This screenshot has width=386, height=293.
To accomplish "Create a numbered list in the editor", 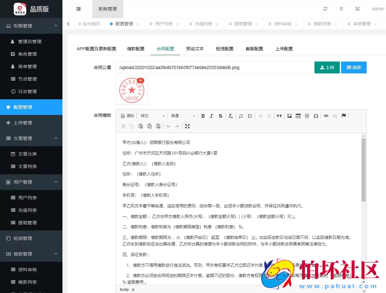I will point(241,116).
